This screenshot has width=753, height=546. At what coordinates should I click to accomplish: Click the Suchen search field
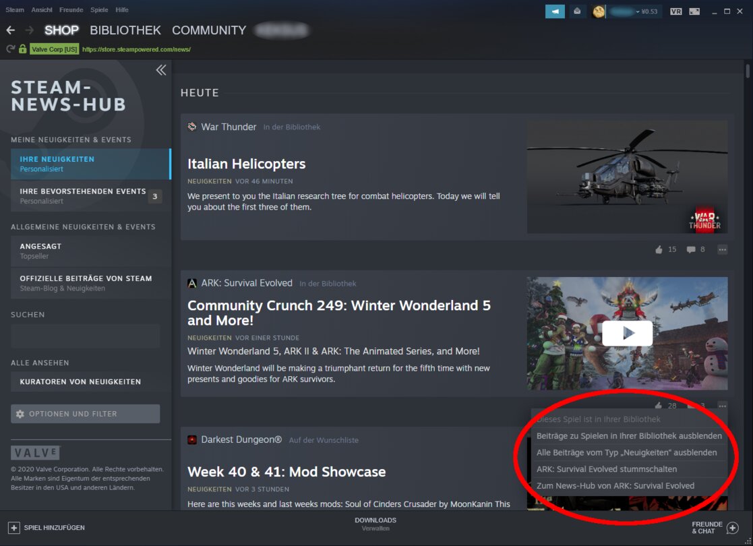click(85, 336)
